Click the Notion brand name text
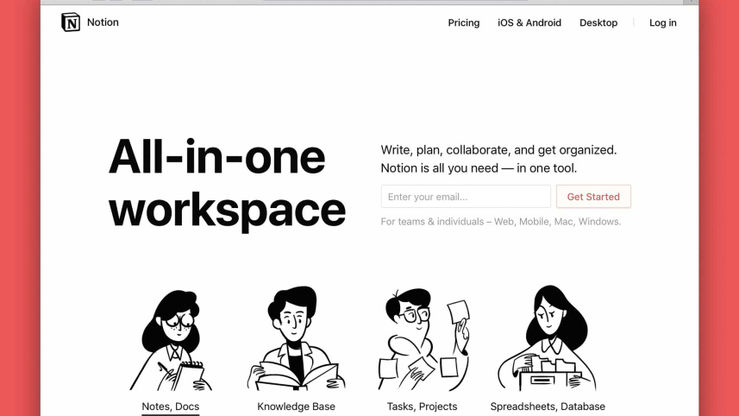Image resolution: width=739 pixels, height=416 pixels. pos(103,22)
